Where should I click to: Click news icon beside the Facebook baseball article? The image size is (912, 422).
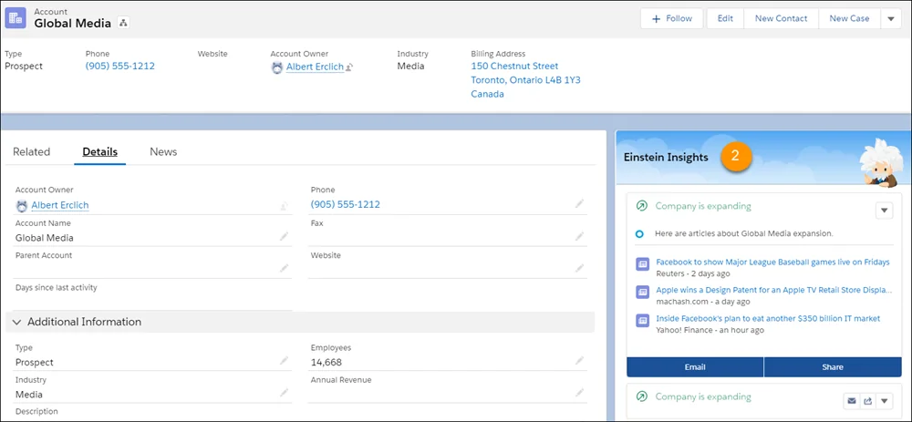coord(642,263)
